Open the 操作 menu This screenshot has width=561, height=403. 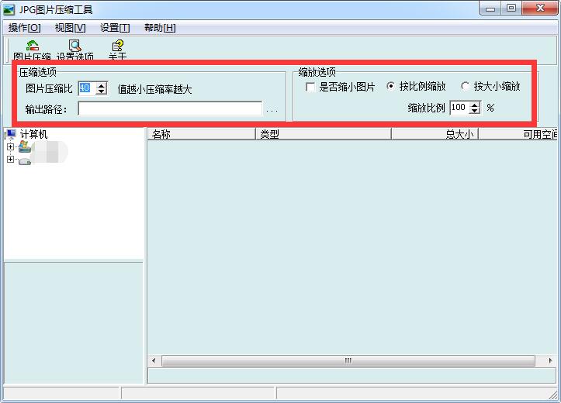(23, 28)
